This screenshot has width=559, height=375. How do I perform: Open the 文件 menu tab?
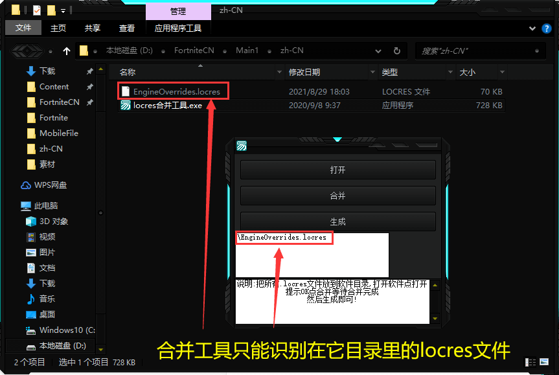pos(23,28)
